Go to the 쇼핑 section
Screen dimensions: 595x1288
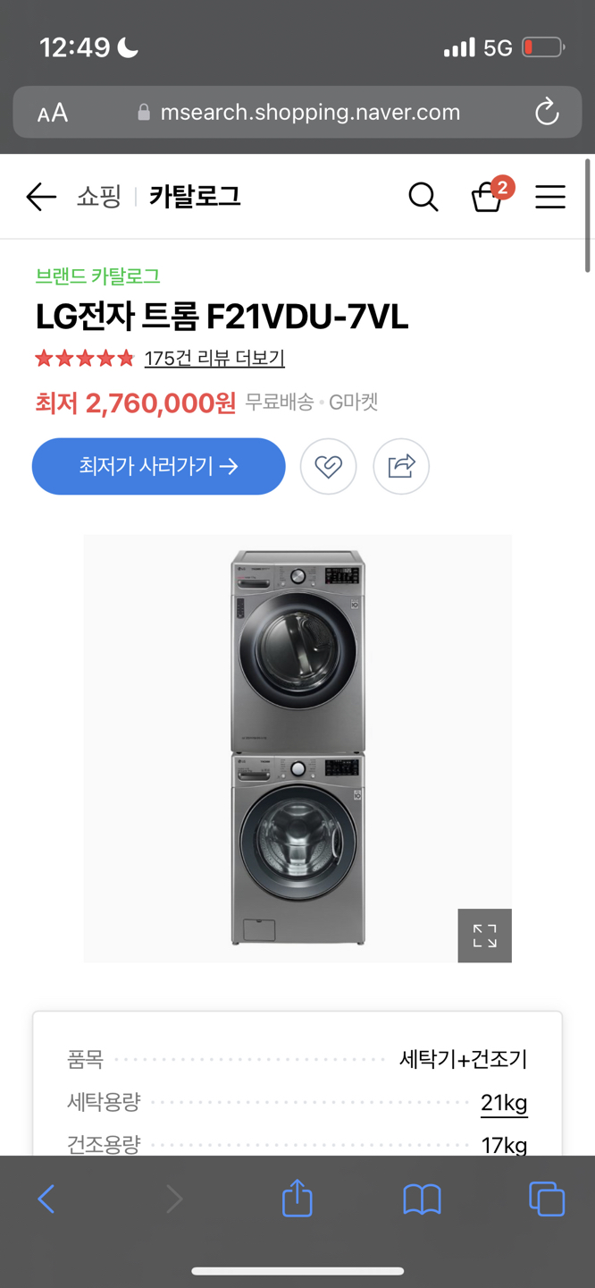(99, 197)
